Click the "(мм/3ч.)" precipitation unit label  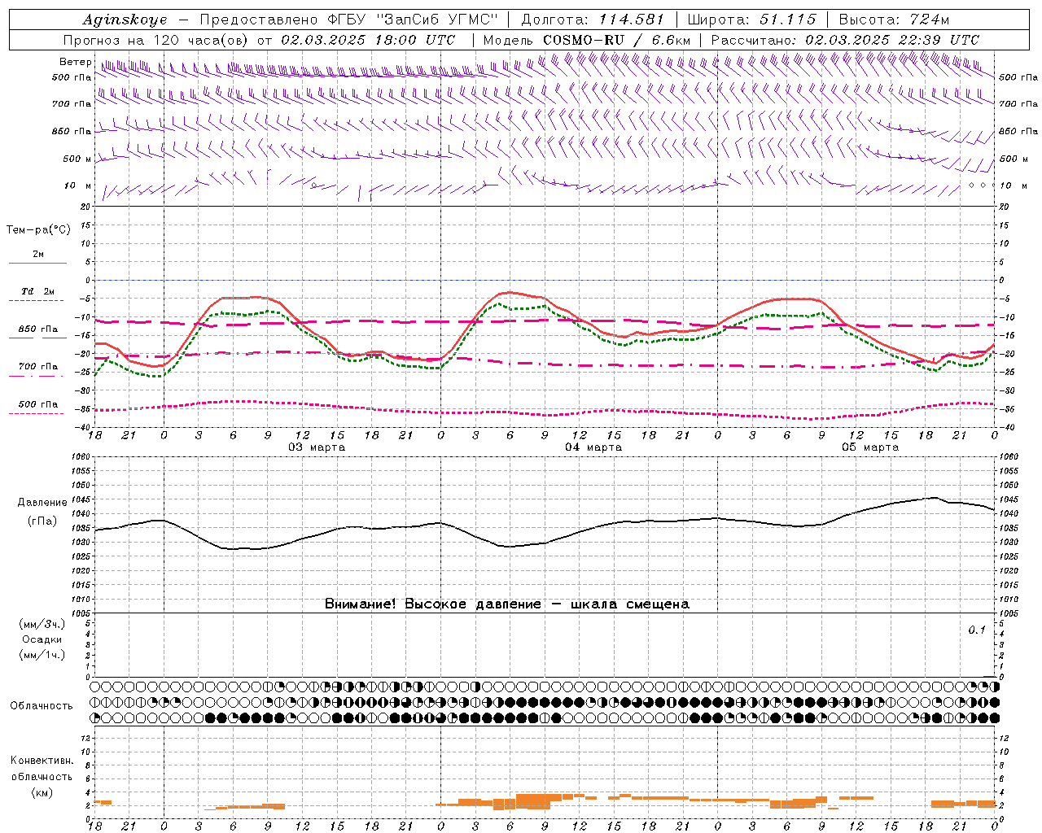(x=42, y=625)
